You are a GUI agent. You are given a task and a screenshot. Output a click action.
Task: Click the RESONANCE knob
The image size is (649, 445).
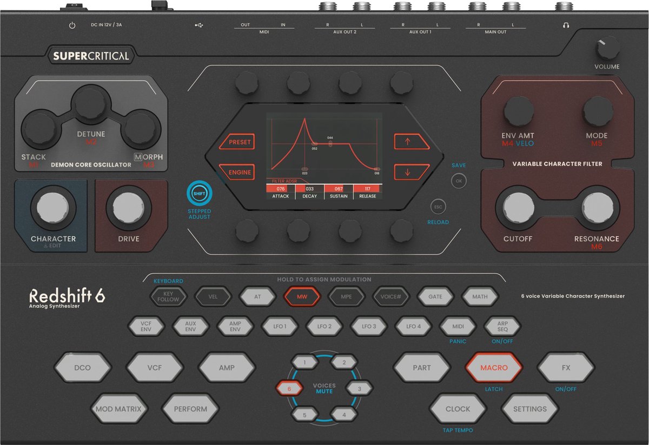[x=598, y=207]
